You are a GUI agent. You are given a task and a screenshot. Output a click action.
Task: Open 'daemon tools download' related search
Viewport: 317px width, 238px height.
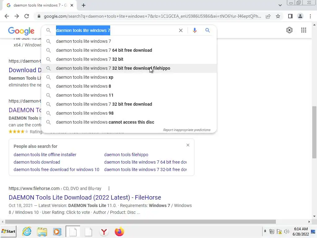(37, 162)
